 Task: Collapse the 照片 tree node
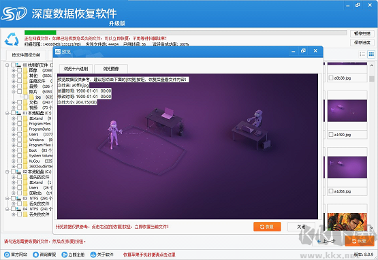tap(14, 92)
